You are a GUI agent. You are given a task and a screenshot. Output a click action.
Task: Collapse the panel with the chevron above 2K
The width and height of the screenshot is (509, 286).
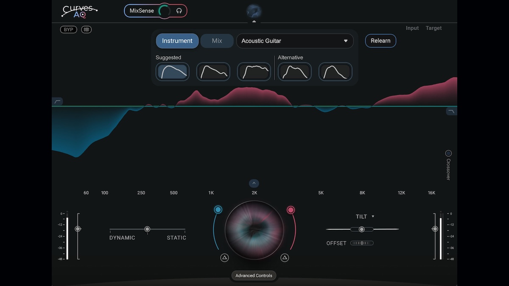click(x=254, y=183)
